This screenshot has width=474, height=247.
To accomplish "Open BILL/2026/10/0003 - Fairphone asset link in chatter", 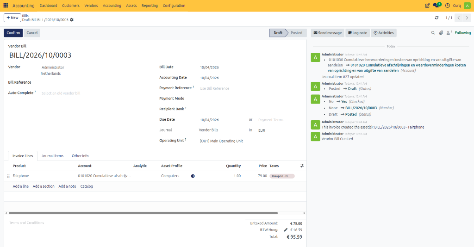I will [x=399, y=127].
